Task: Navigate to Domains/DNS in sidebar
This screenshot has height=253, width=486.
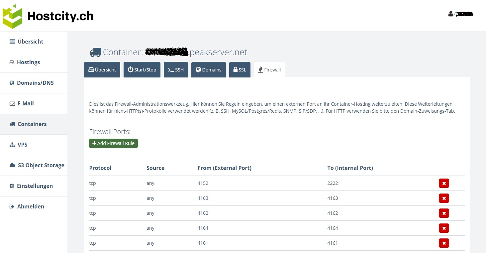Action: (x=35, y=83)
